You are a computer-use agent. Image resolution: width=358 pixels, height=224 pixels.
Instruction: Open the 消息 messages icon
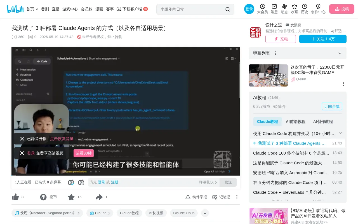[274, 9]
